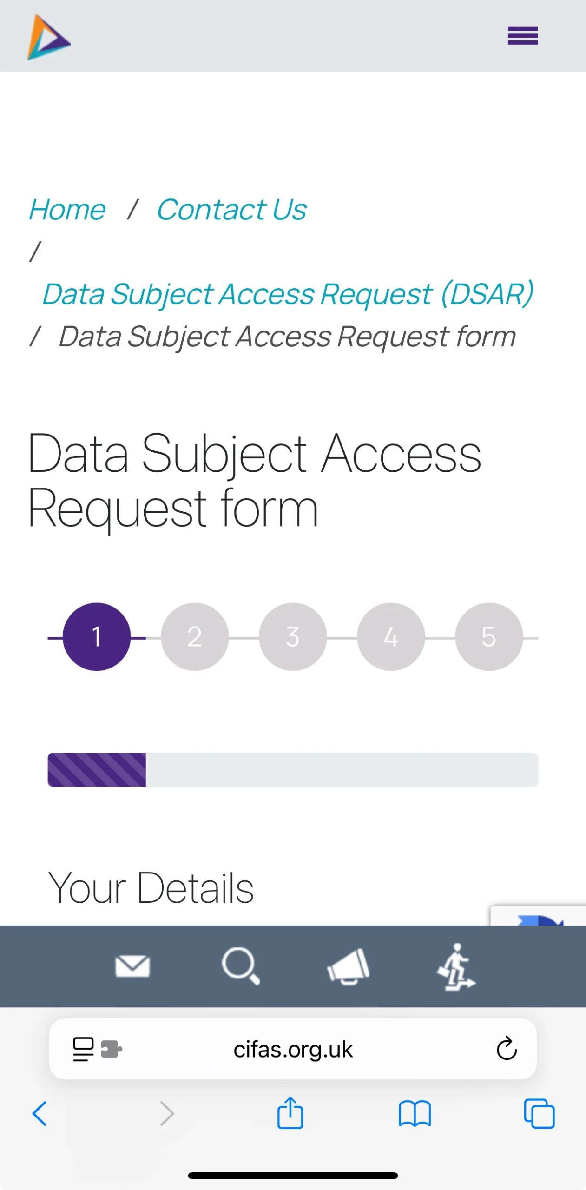Jump to step 2 of the form
Image resolution: width=586 pixels, height=1190 pixels.
pyautogui.click(x=195, y=636)
